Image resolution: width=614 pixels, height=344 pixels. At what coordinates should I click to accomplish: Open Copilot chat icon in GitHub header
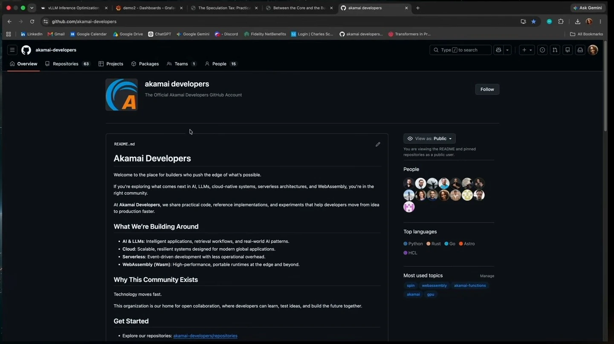point(498,50)
